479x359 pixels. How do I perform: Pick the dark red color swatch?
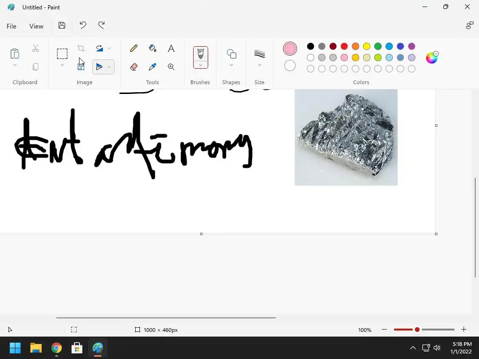(x=333, y=46)
